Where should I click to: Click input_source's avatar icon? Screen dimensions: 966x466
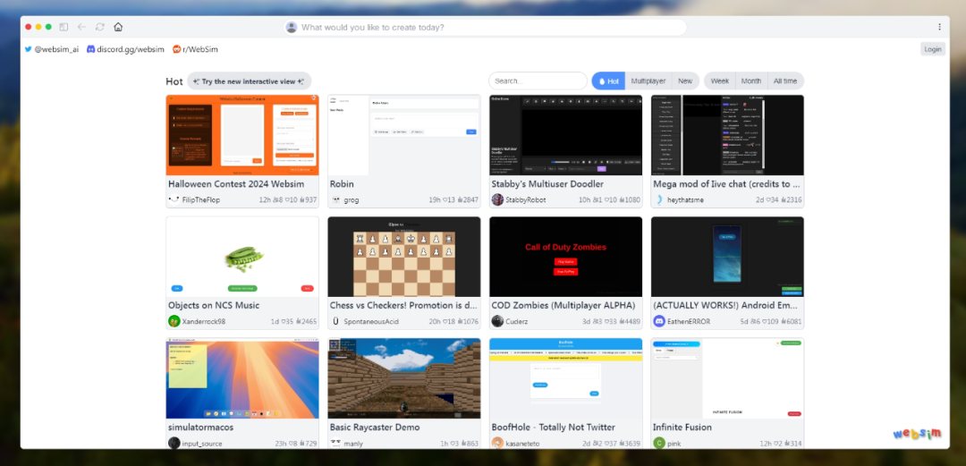(x=174, y=444)
